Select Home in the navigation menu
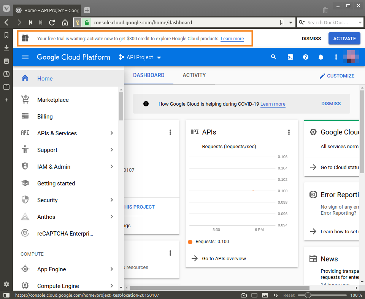 [x=68, y=78]
